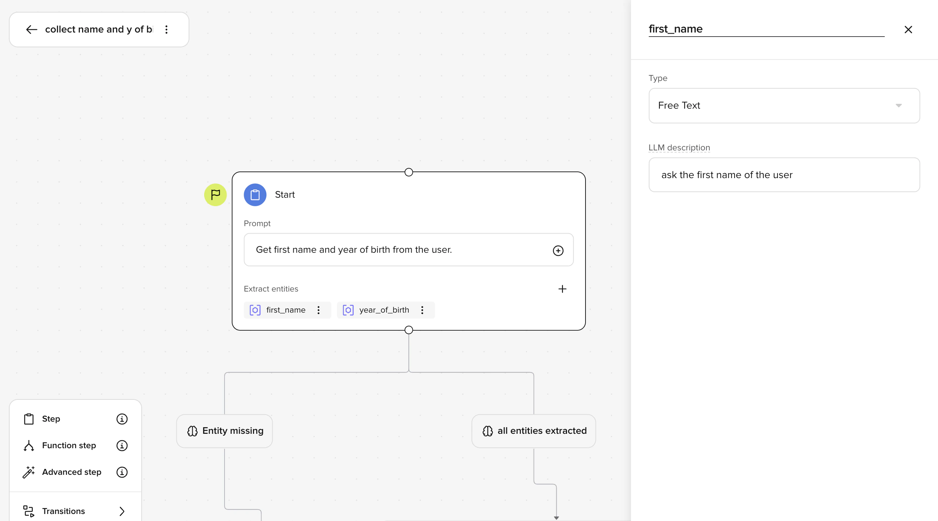Show info for Advanced step
The width and height of the screenshot is (938, 521).
pos(122,472)
